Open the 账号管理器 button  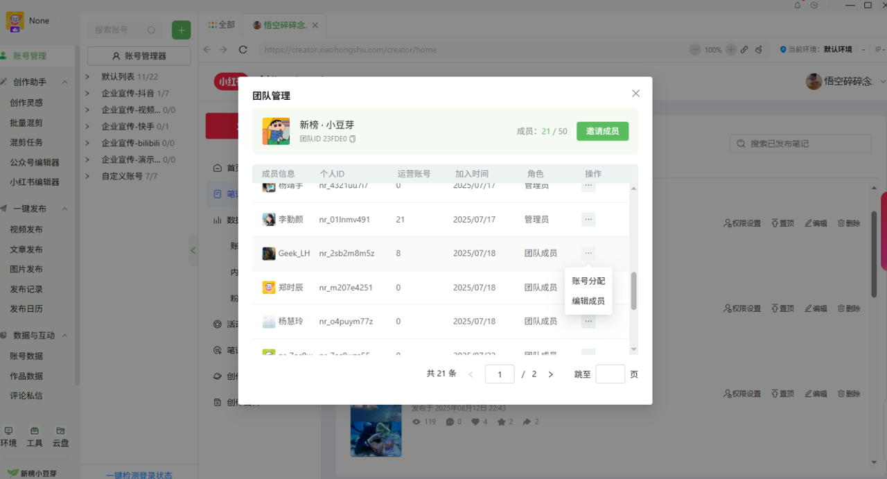139,56
